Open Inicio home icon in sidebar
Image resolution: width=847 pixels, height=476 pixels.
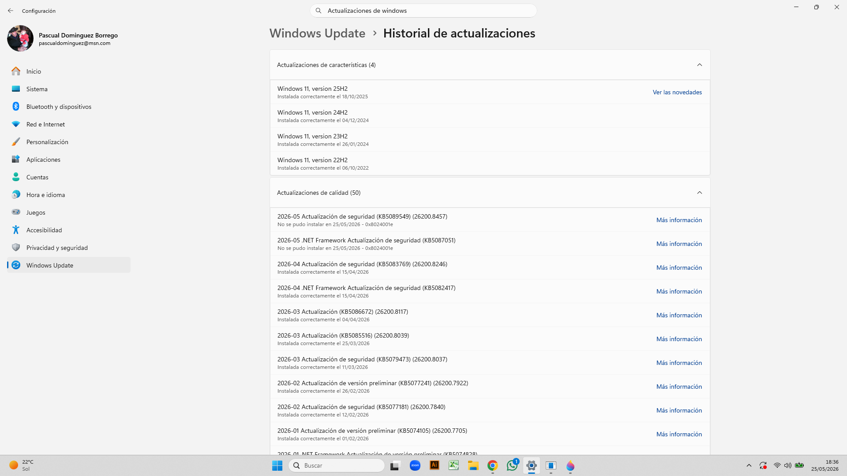click(16, 71)
